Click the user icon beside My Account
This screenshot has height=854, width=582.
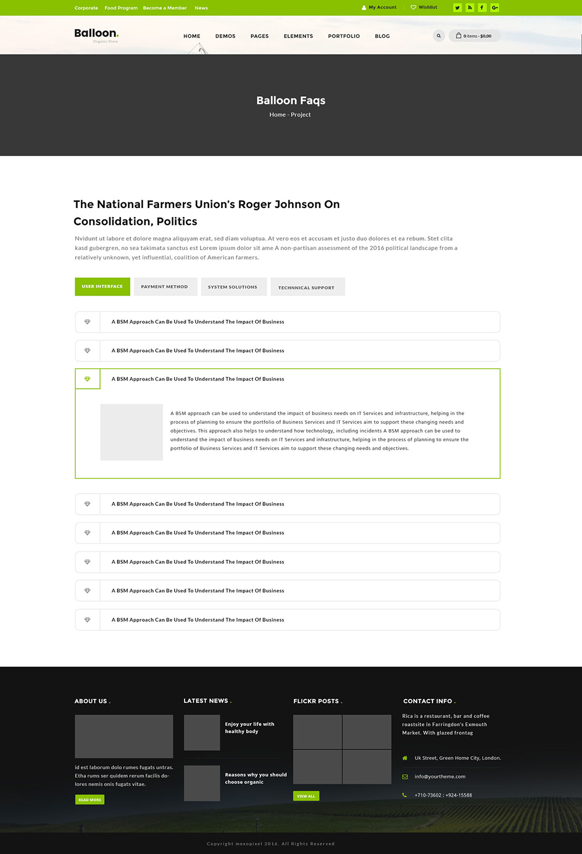(364, 8)
